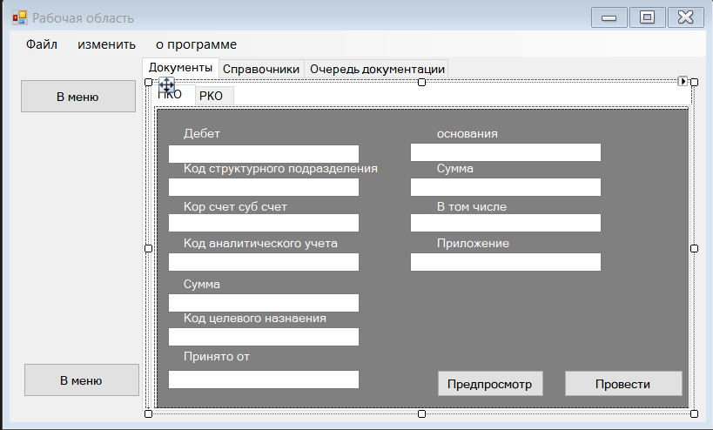This screenshot has width=713, height=430.
Task: Close the Рабочая область window
Action: pos(685,17)
